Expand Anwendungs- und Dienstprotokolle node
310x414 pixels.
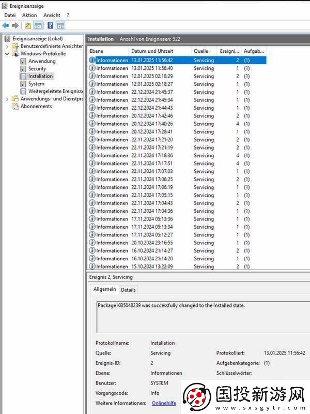[7, 99]
